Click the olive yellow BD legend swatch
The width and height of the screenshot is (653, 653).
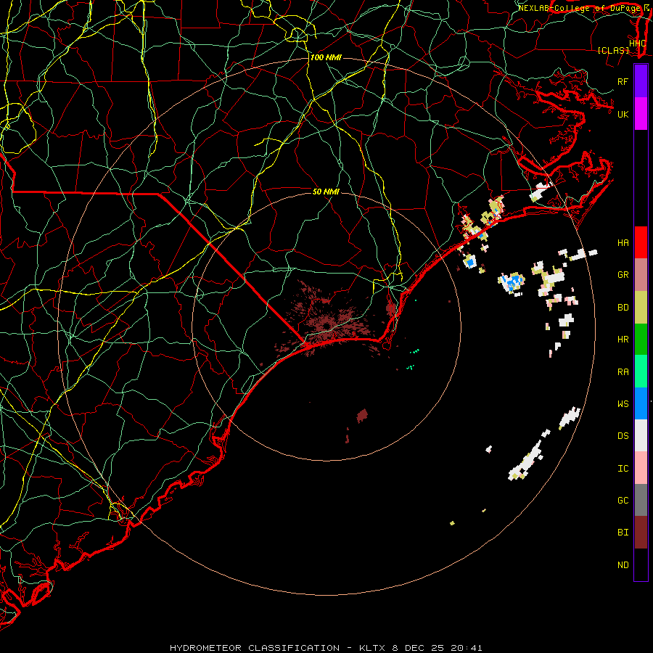641,307
